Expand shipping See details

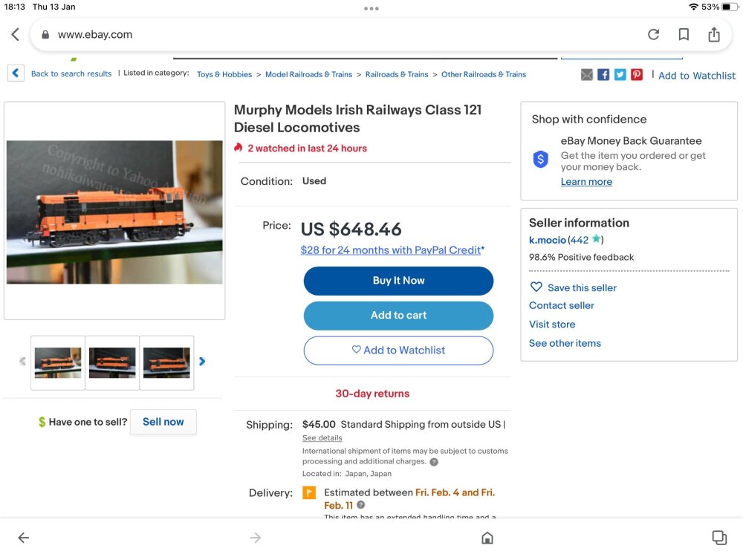coord(322,438)
